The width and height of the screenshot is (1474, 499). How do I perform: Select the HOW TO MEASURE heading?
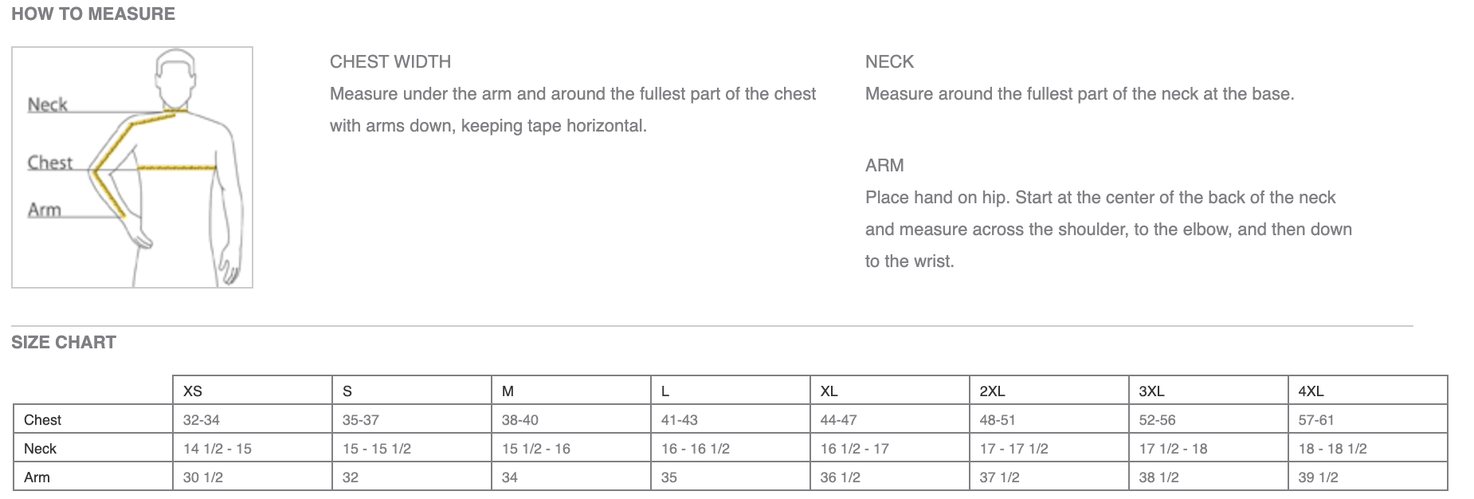tap(93, 14)
